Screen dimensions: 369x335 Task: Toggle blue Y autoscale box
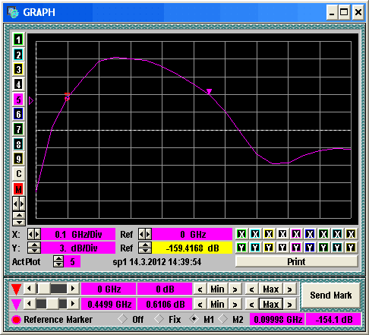(x=310, y=248)
